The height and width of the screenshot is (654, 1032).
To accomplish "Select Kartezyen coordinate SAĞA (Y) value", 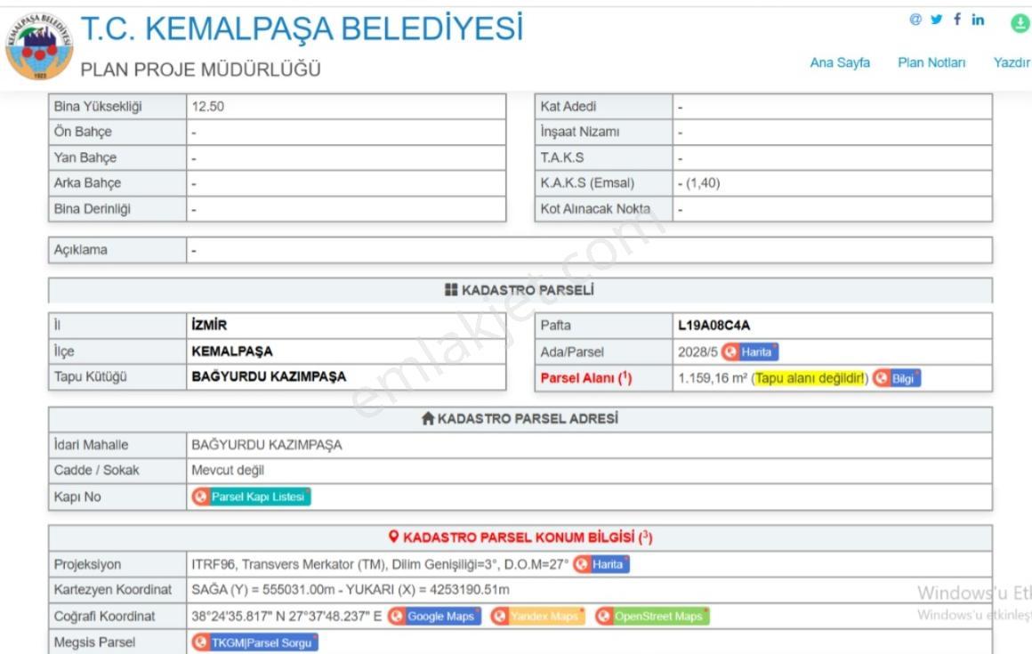I will tap(263, 590).
